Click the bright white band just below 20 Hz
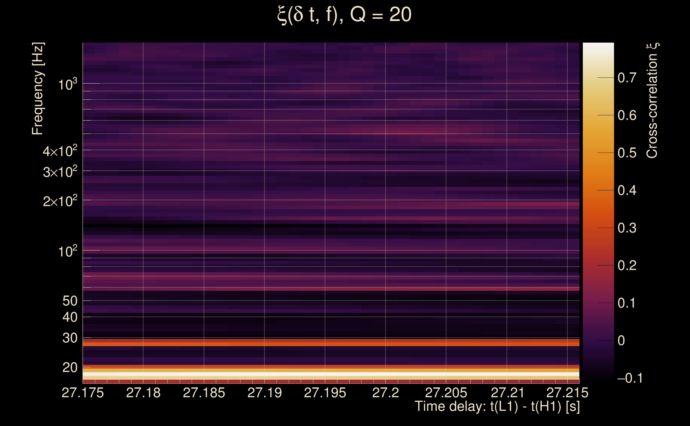 point(331,374)
